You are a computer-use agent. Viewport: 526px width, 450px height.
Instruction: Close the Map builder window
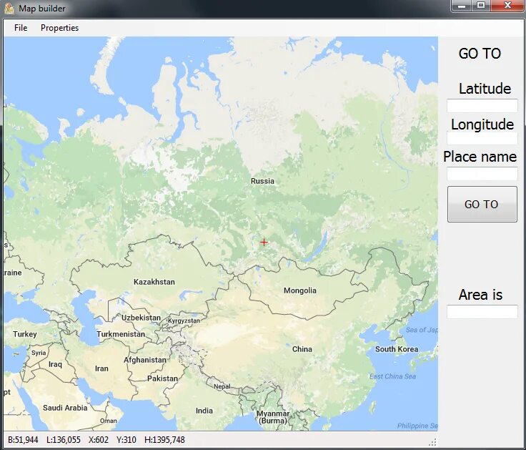(x=507, y=6)
